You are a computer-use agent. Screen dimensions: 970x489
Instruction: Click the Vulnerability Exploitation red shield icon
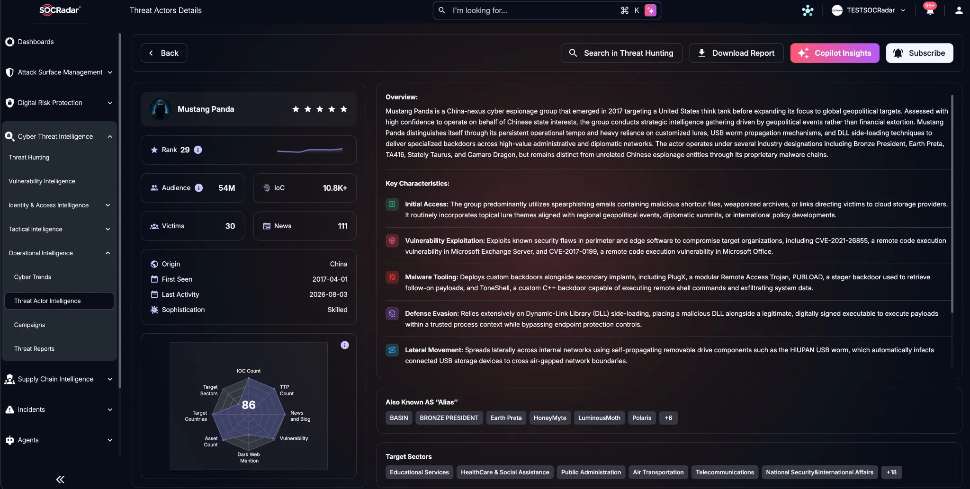392,241
